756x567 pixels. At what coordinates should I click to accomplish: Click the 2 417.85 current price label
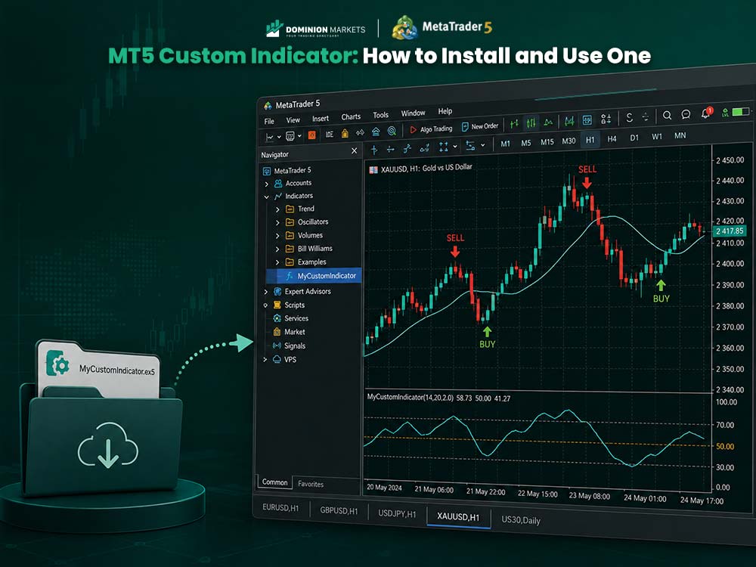[730, 231]
